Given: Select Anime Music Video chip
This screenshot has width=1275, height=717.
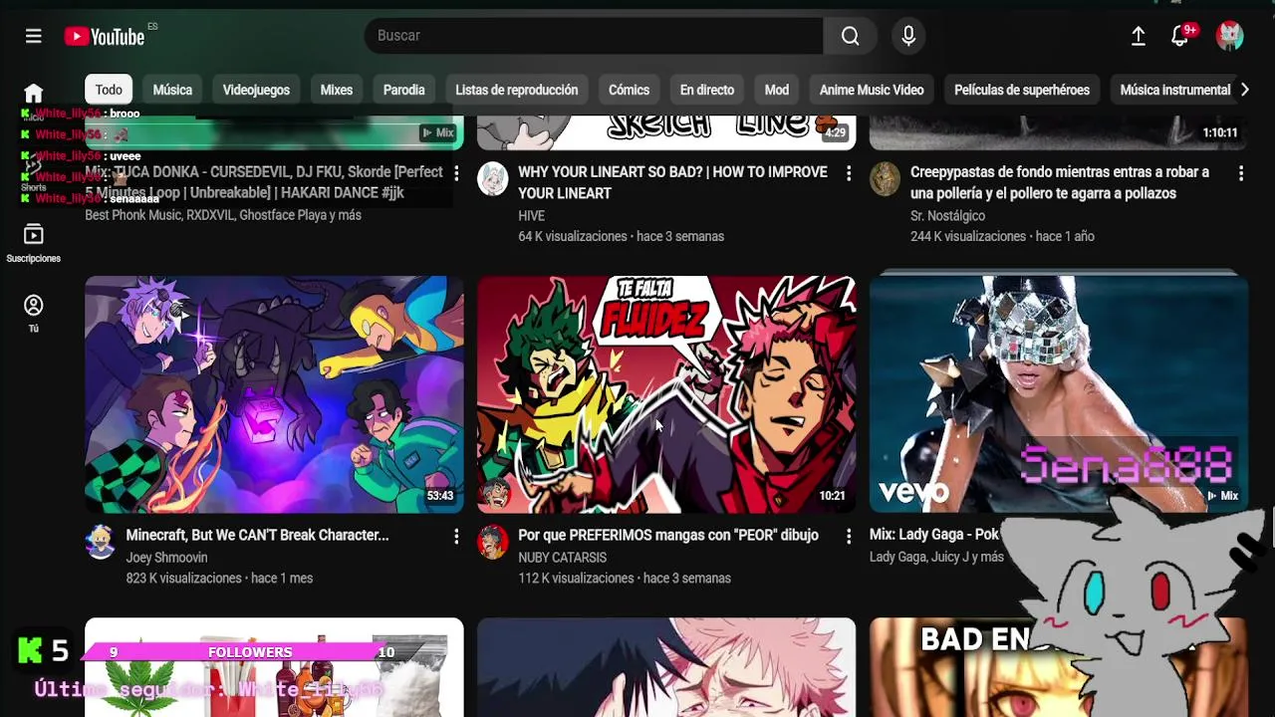Looking at the screenshot, I should pos(872,90).
